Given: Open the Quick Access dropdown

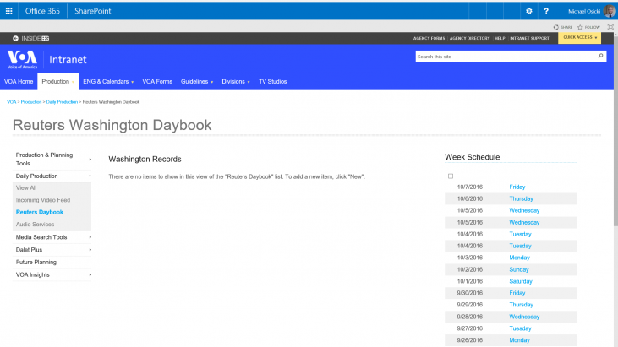Looking at the screenshot, I should click(x=580, y=38).
